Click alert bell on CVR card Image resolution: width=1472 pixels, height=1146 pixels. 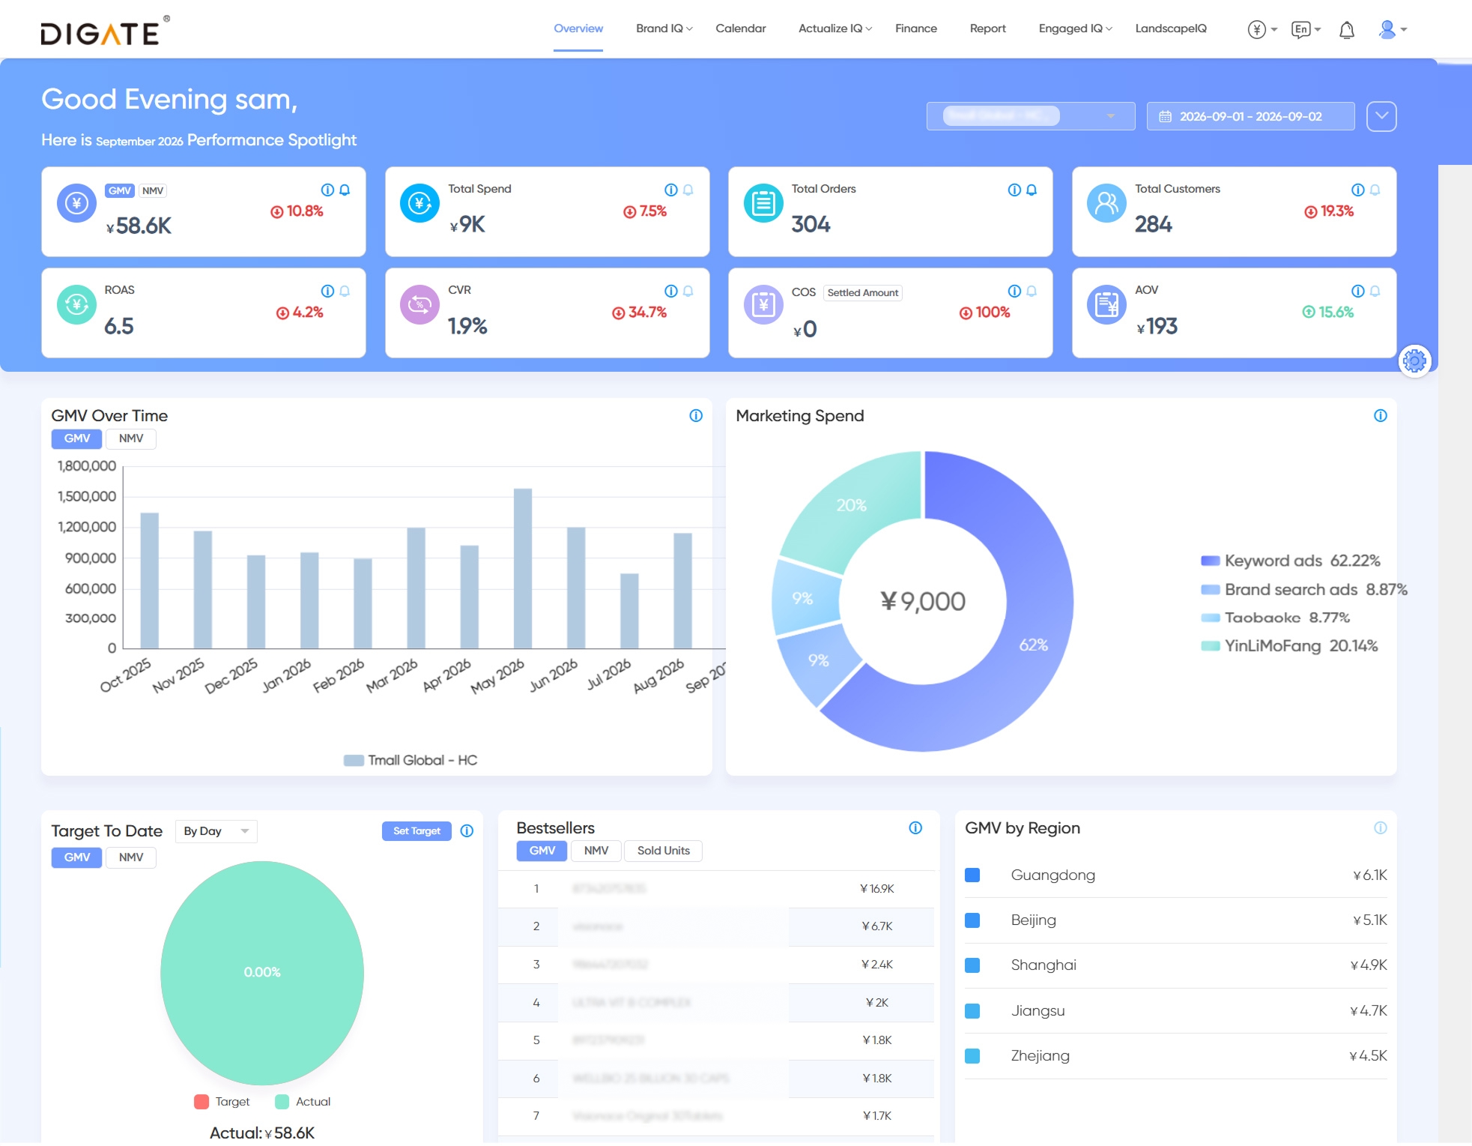pos(688,291)
